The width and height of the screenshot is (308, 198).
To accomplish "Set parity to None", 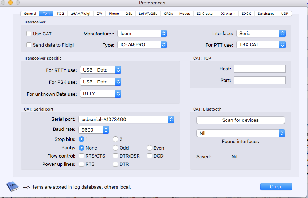I will point(82,148).
